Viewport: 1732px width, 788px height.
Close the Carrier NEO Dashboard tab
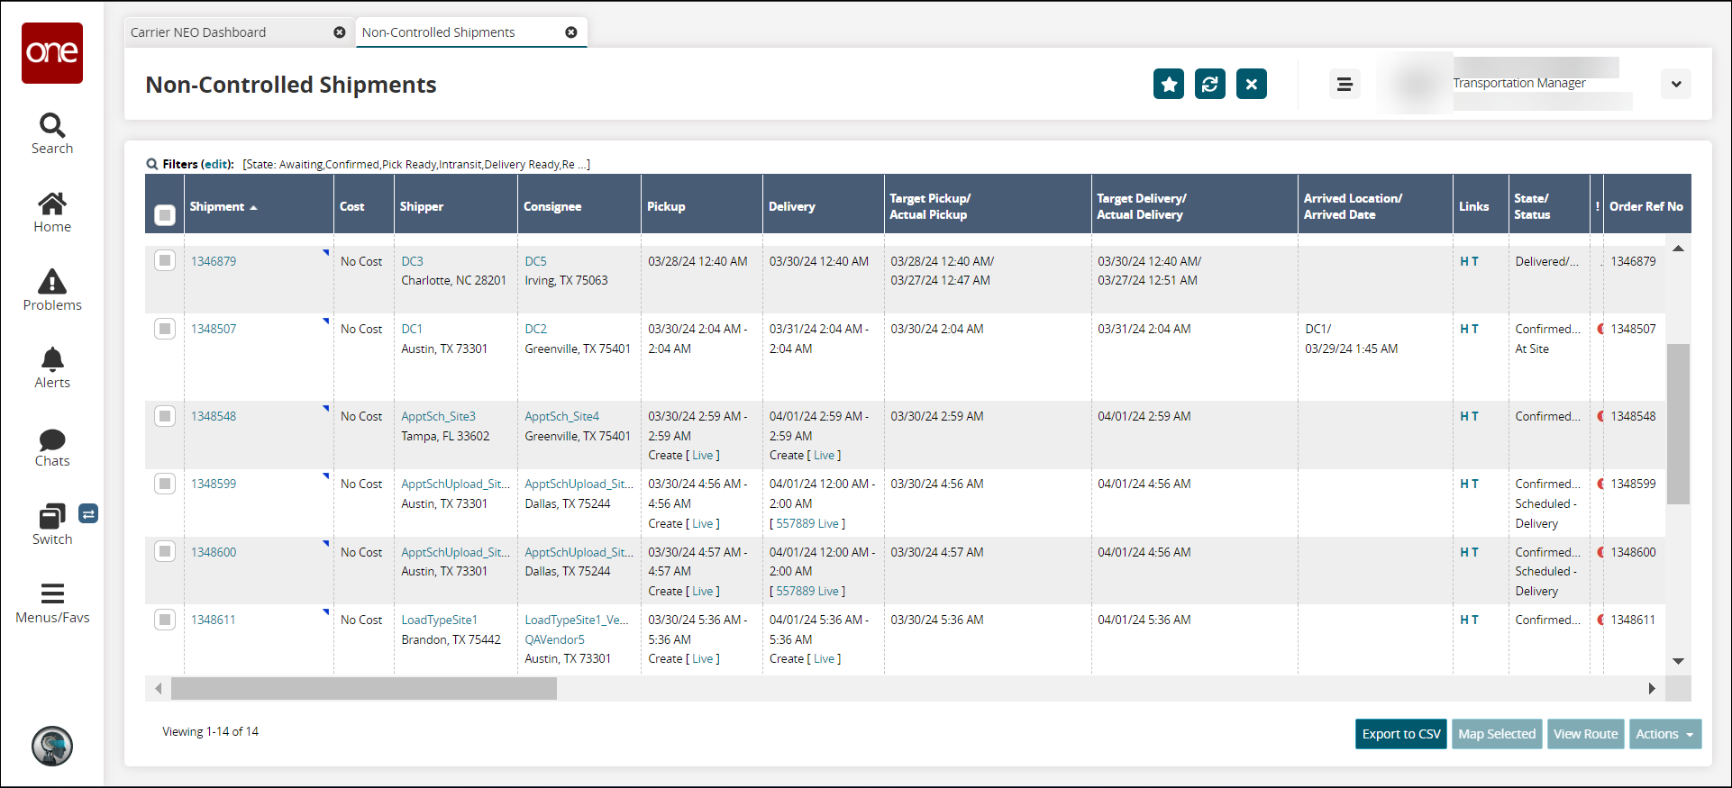(340, 32)
